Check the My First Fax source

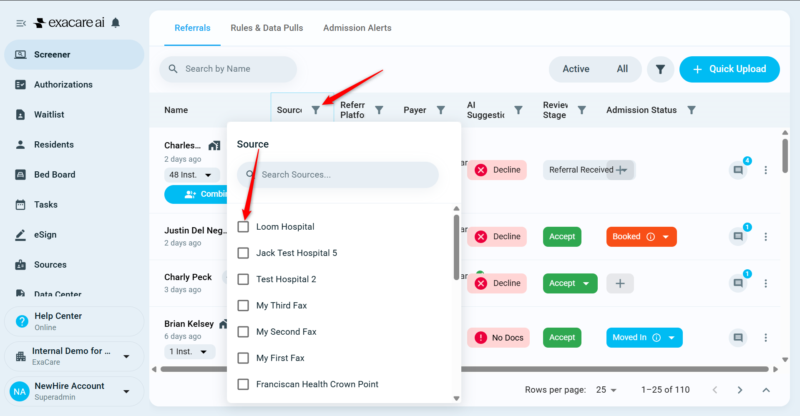[243, 358]
